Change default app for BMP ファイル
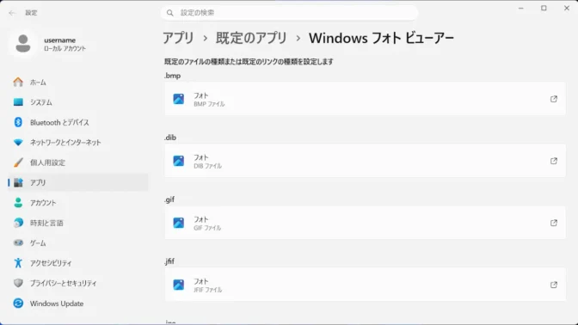 coord(365,99)
